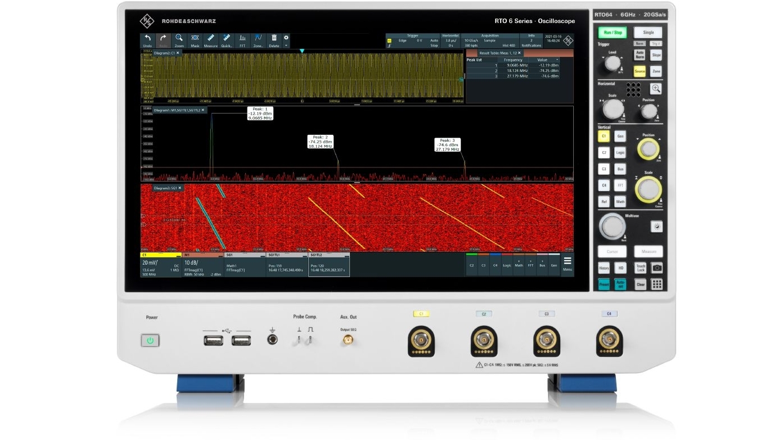Minimize the SG1TL1 signal label
This screenshot has width=783, height=440.
tap(304, 255)
